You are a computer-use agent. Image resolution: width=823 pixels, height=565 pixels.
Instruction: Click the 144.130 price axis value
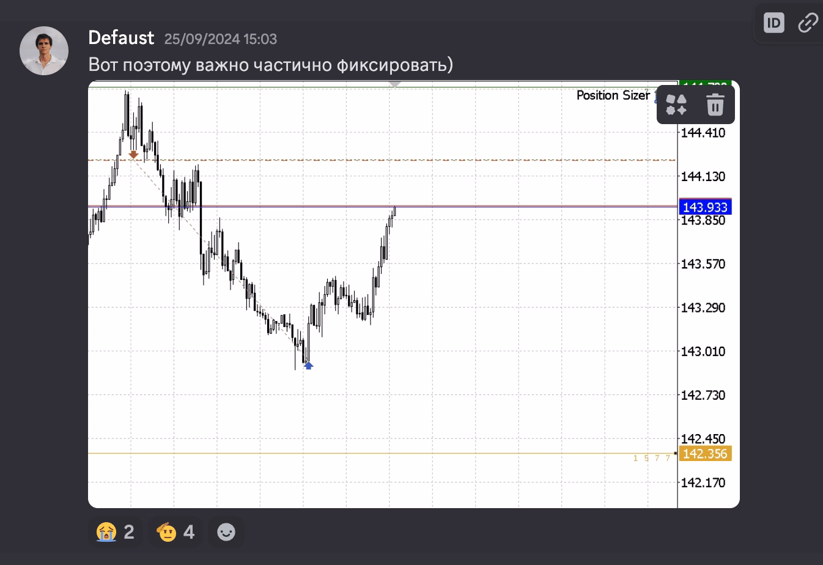(x=703, y=177)
